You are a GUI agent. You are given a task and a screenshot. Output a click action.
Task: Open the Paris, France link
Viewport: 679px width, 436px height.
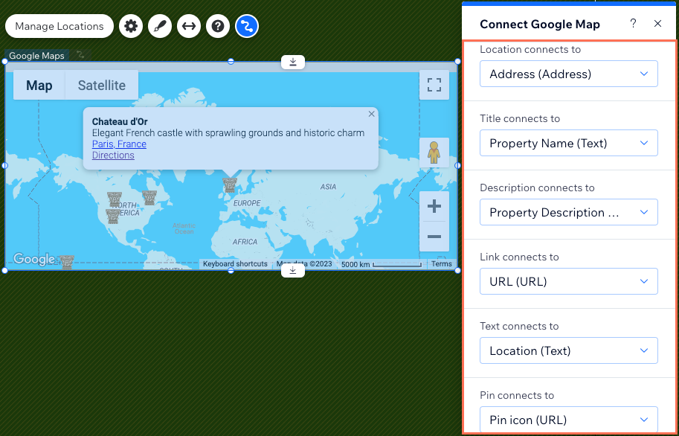pos(119,144)
